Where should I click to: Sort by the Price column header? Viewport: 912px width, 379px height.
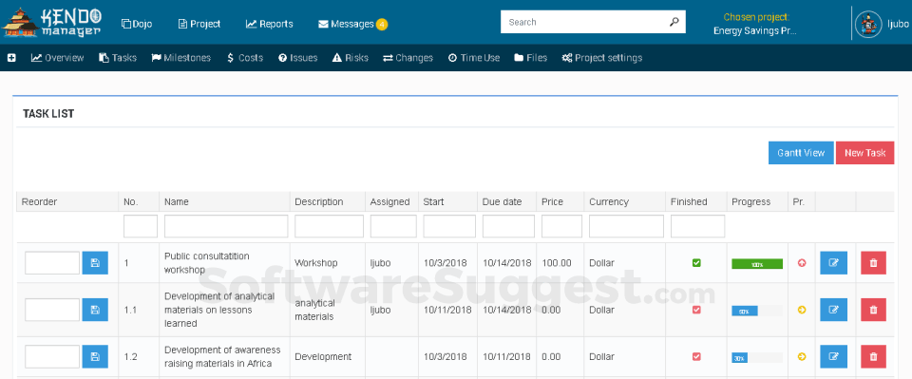click(553, 201)
